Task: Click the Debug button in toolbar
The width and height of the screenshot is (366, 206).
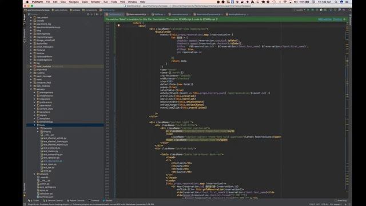Action: 313,10
